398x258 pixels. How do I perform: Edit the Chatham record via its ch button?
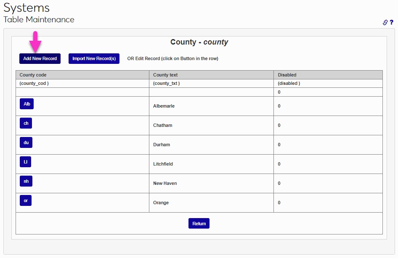26,123
